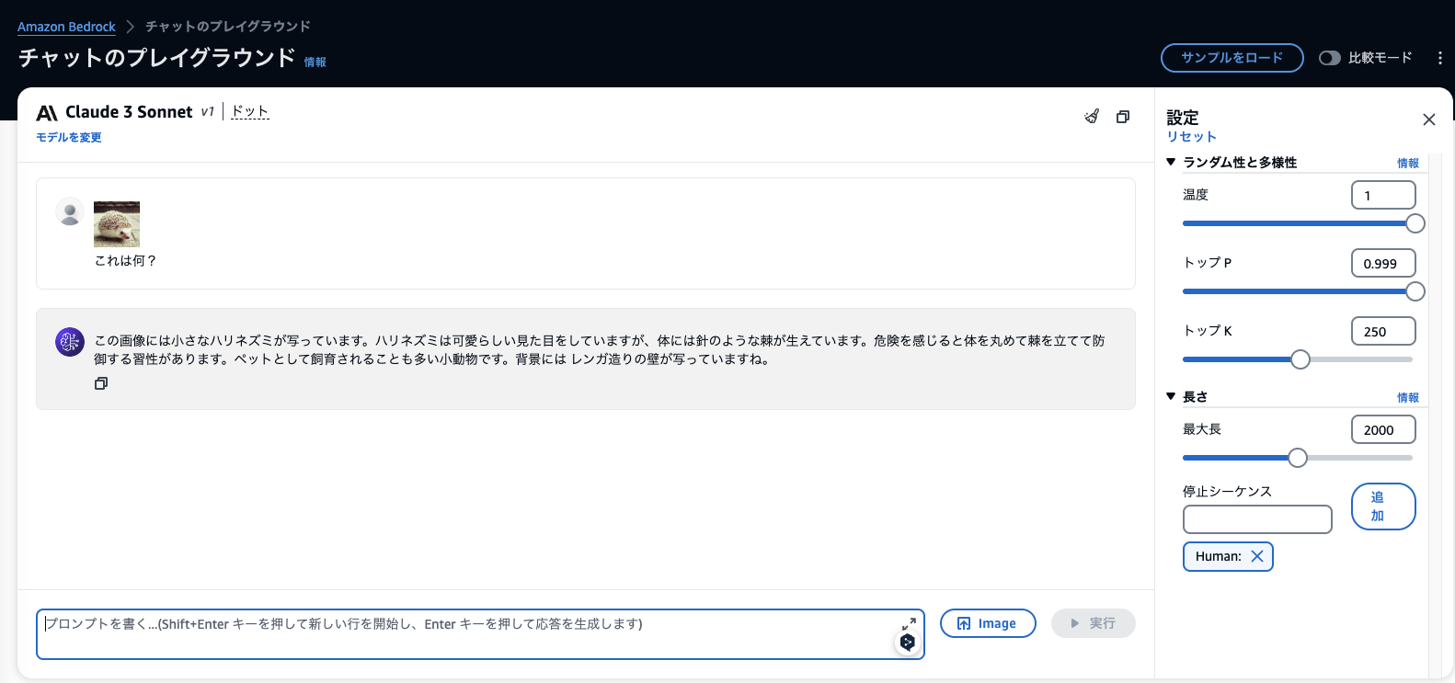
Task: Open the three-dot options menu at top right
Action: [1439, 58]
